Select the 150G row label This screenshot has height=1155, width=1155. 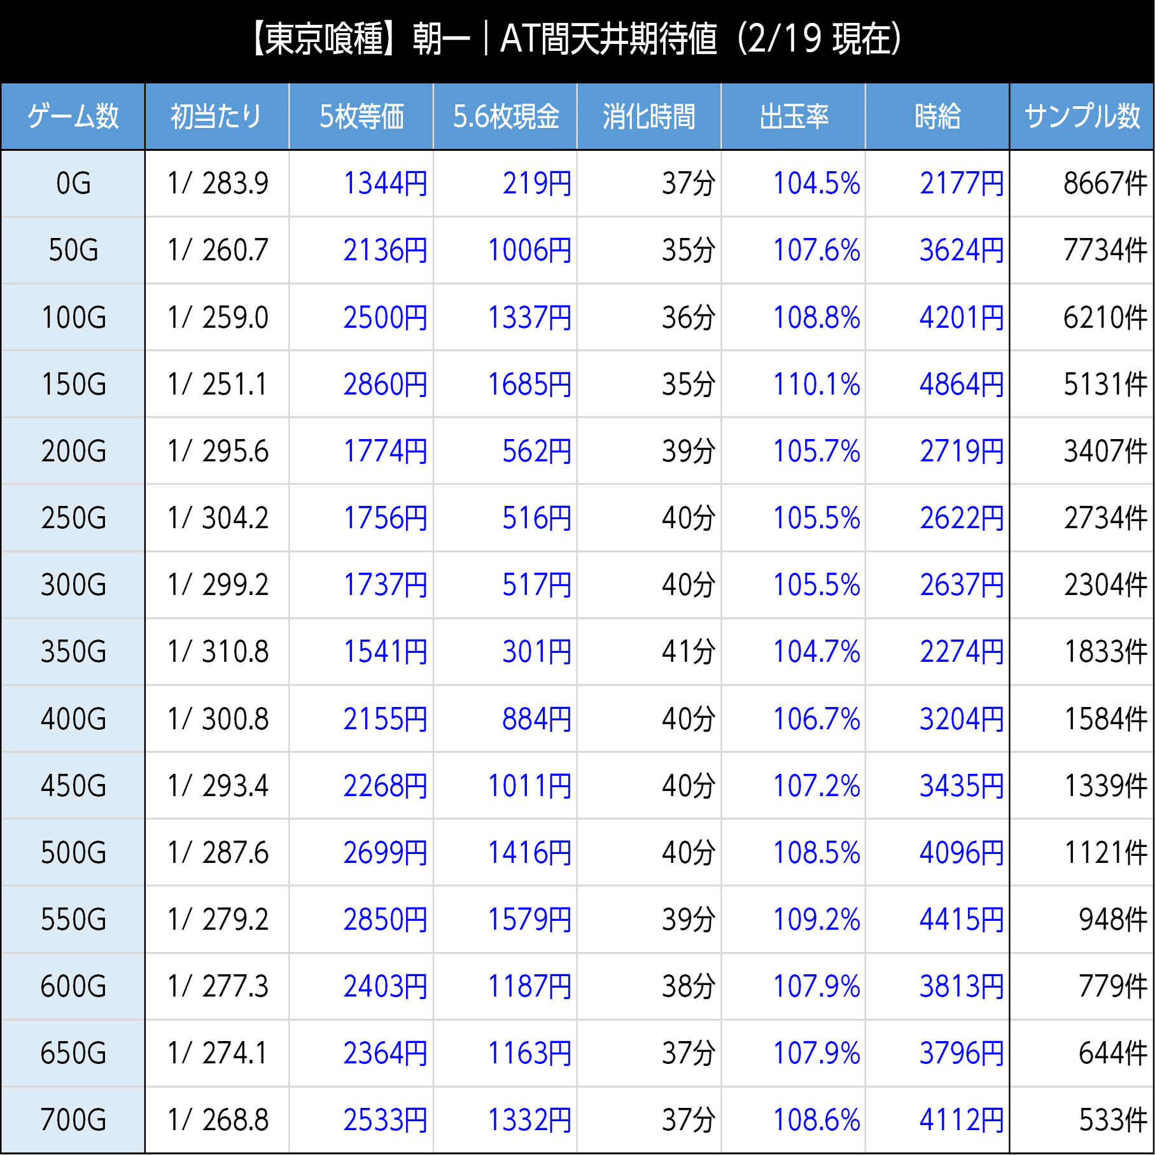tap(73, 384)
